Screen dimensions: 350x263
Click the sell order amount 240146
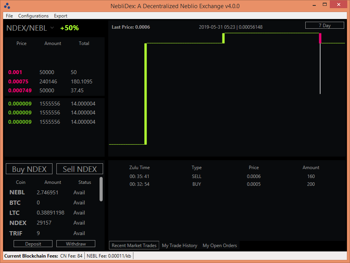[48, 81]
